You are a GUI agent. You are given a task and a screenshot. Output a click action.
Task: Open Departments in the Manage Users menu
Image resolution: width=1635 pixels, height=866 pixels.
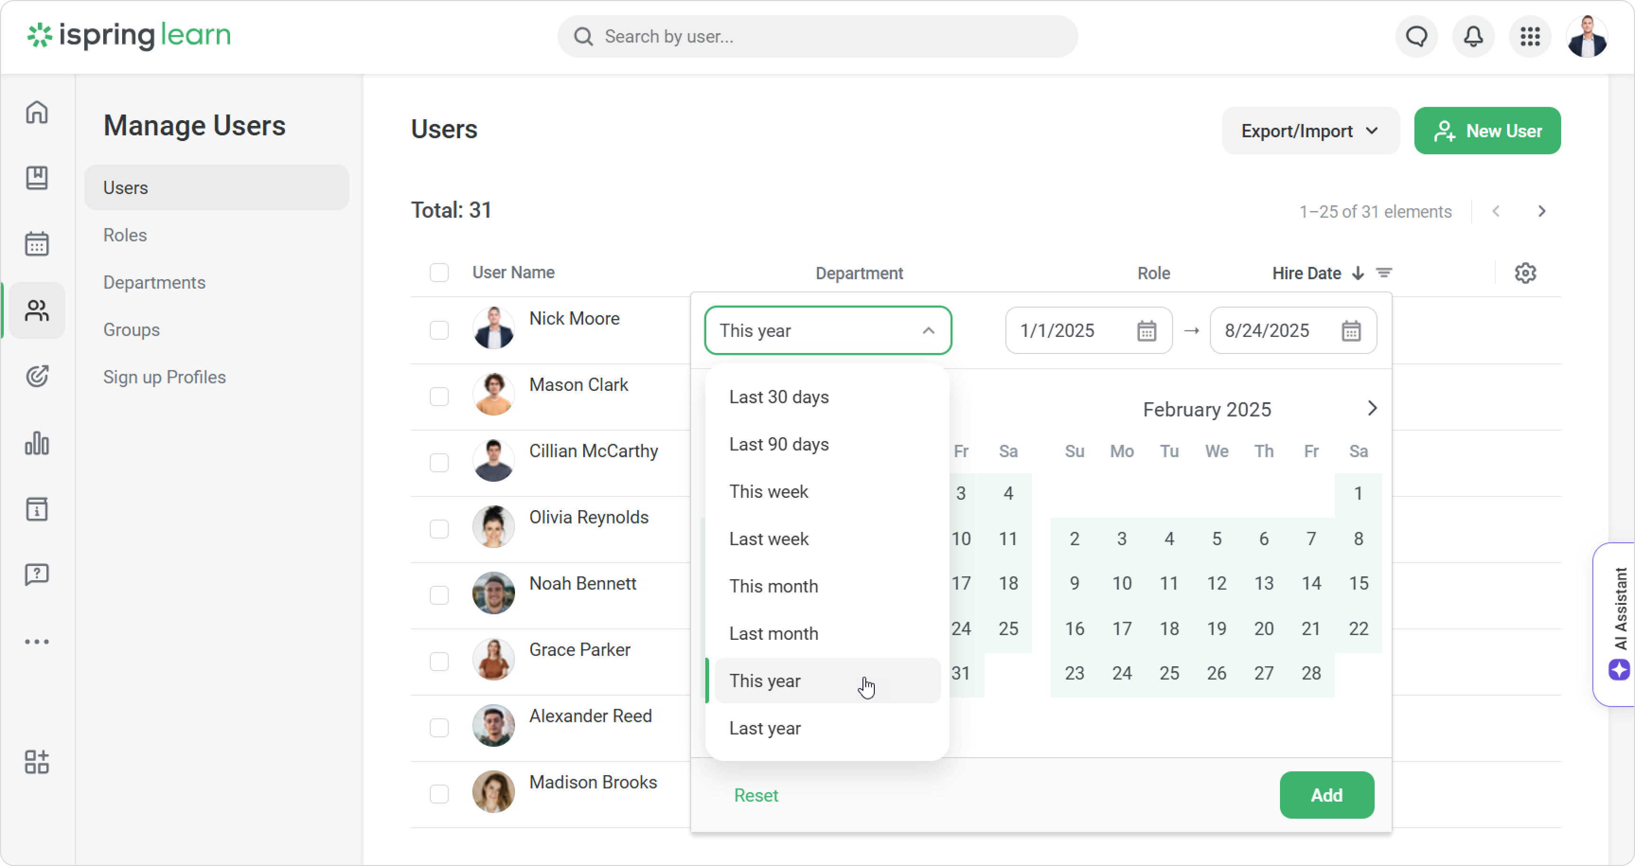(x=154, y=283)
